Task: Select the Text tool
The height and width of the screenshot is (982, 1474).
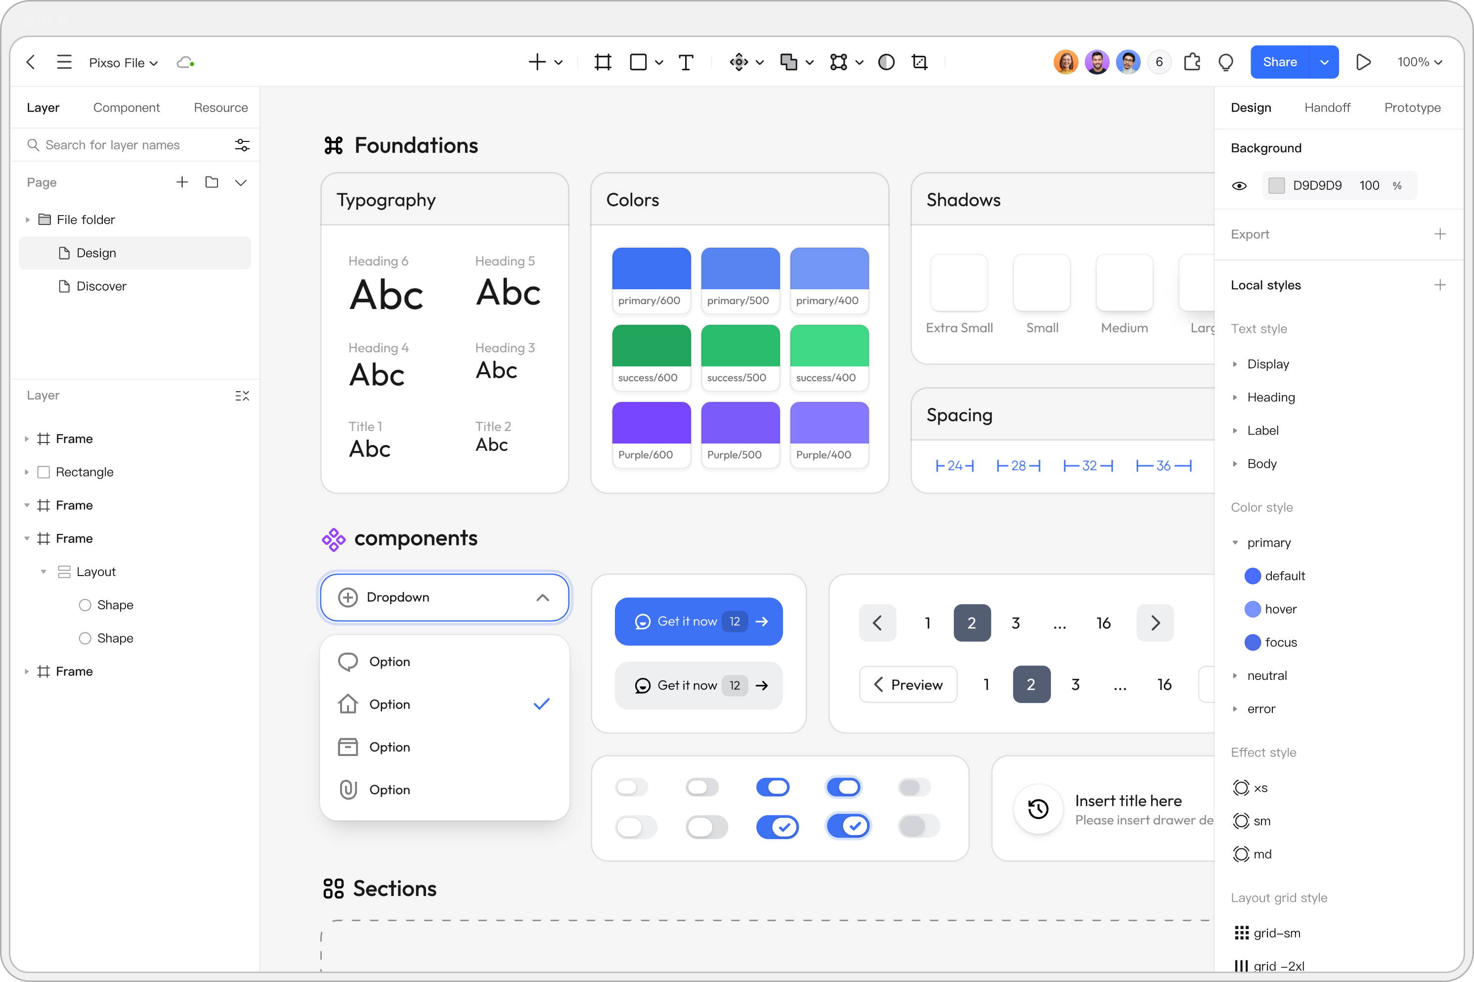Action: (686, 62)
